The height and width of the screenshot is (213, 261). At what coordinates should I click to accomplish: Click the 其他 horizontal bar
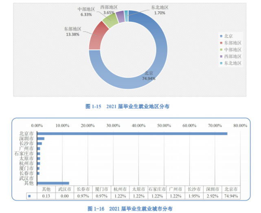(53, 183)
